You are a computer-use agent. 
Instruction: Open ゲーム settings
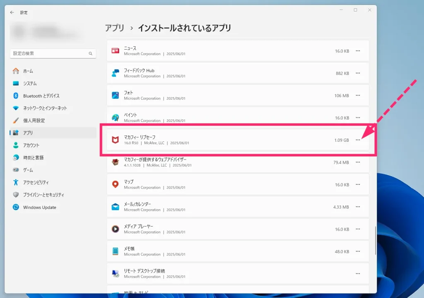point(53,170)
